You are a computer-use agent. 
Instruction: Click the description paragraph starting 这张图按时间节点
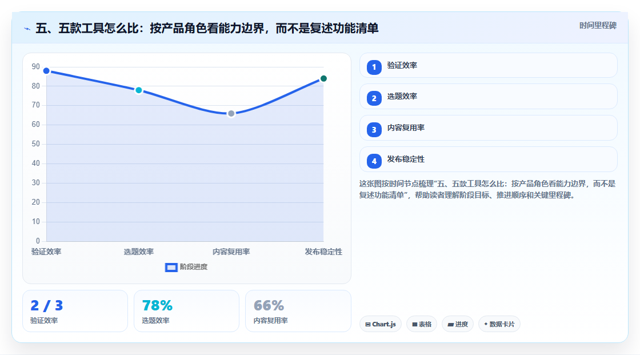487,190
